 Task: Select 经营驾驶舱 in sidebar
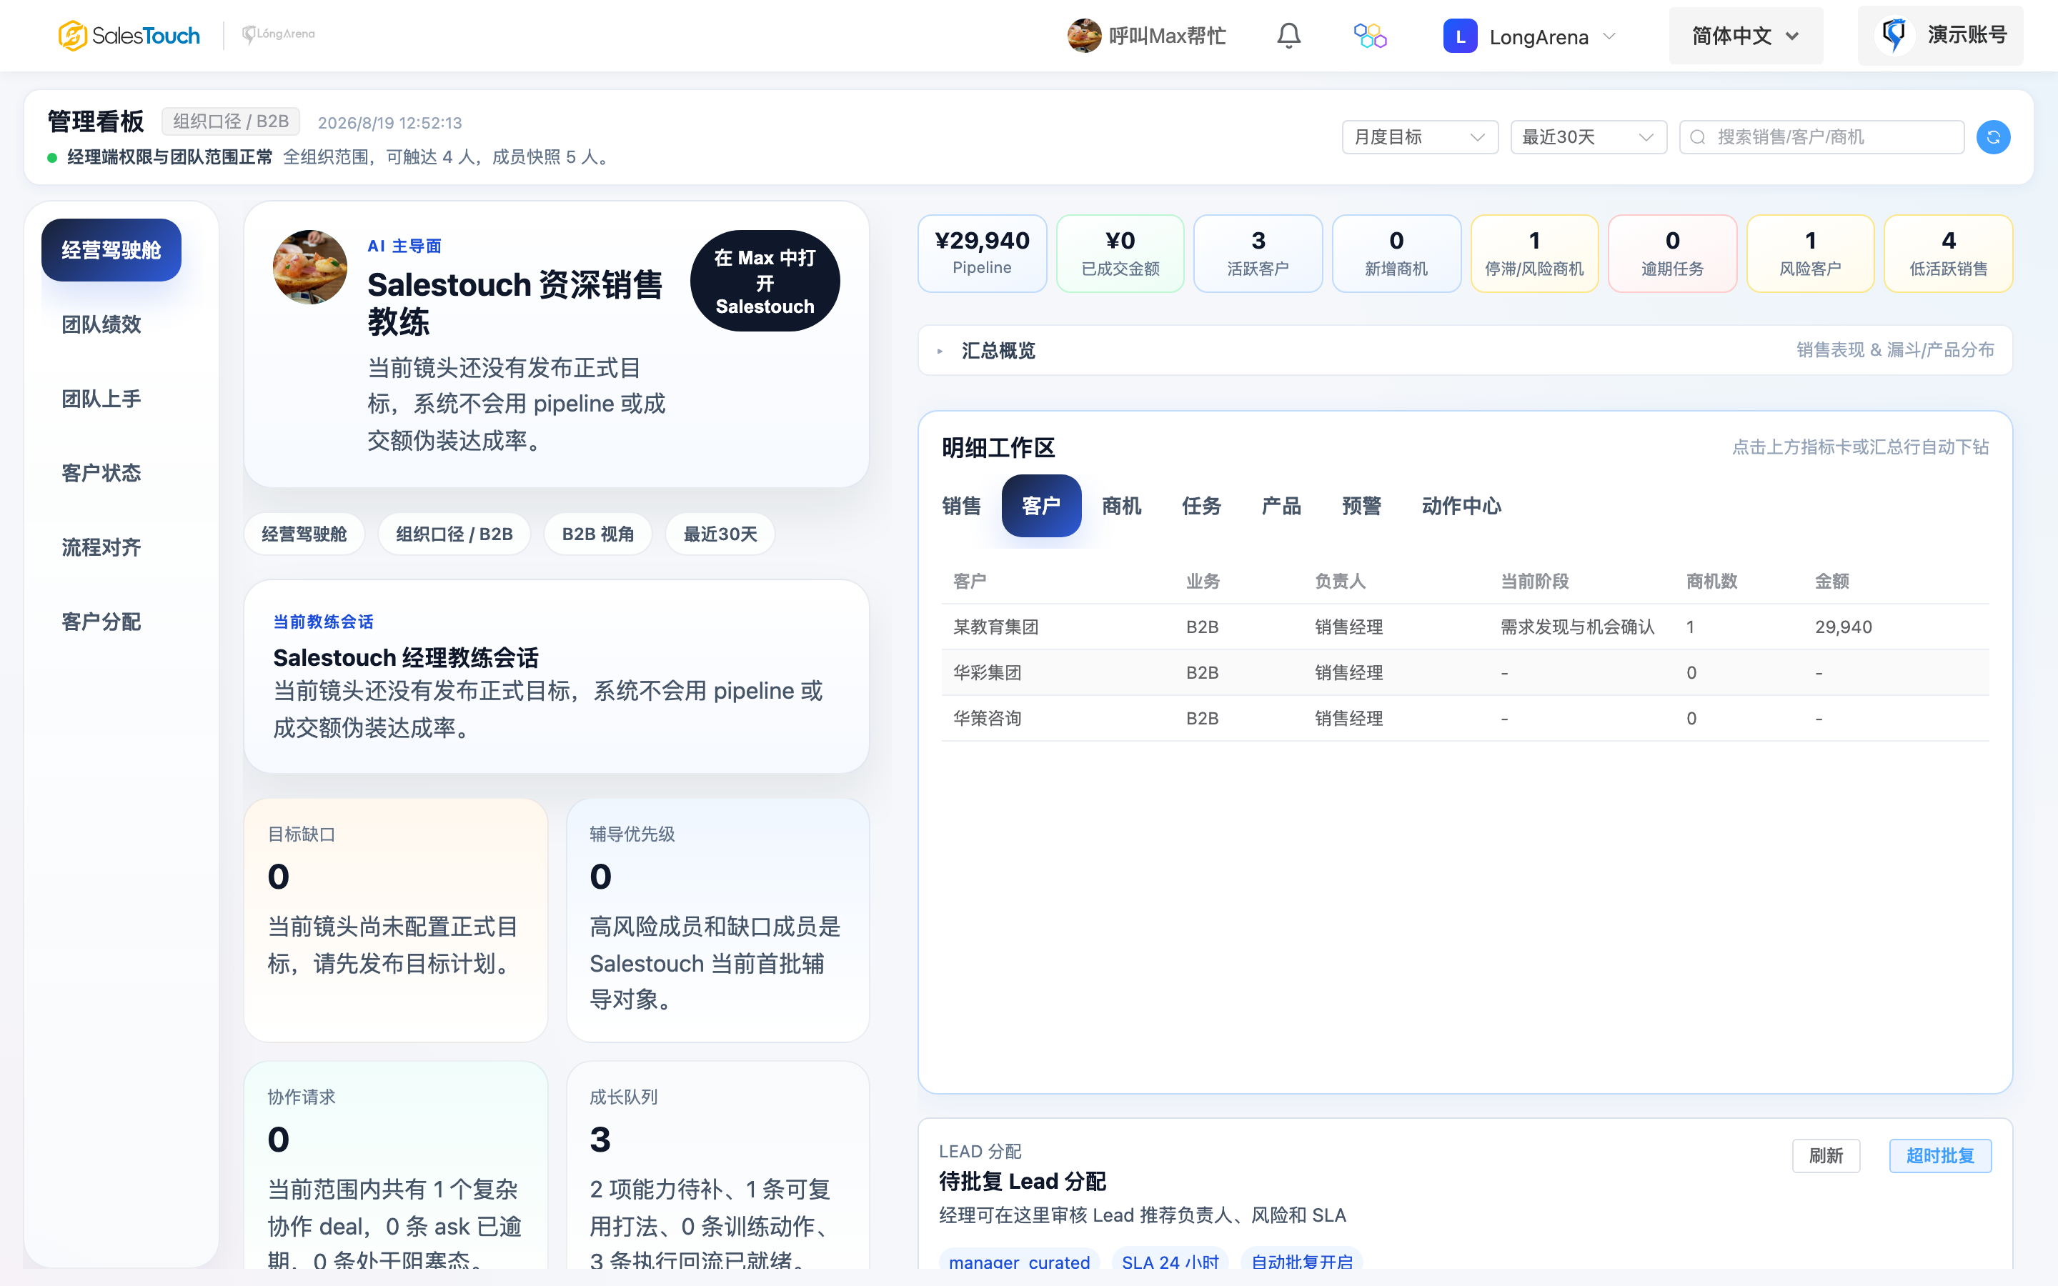(111, 250)
